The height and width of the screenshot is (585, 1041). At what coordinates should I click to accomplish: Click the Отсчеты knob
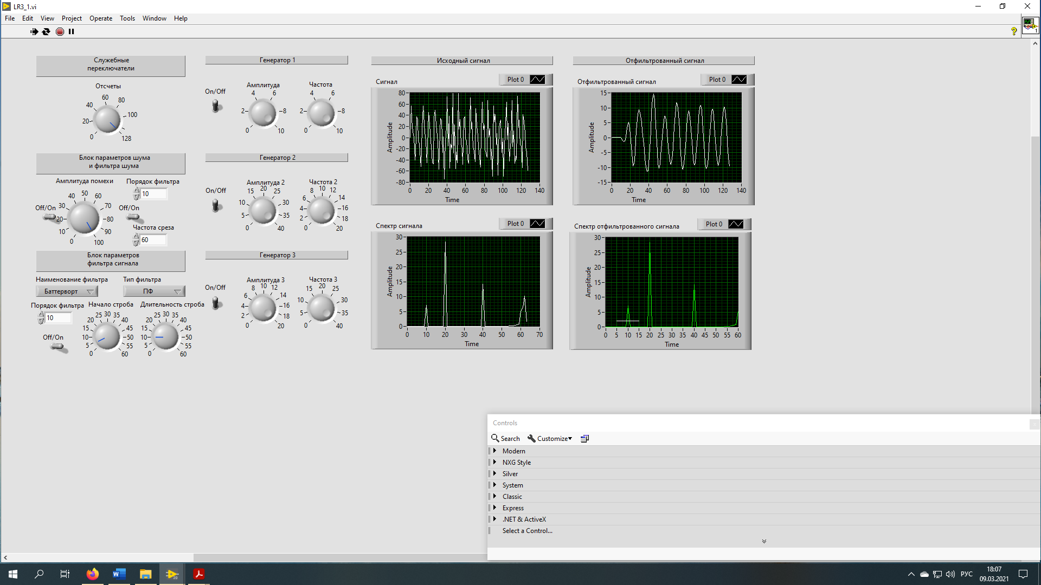(x=107, y=120)
